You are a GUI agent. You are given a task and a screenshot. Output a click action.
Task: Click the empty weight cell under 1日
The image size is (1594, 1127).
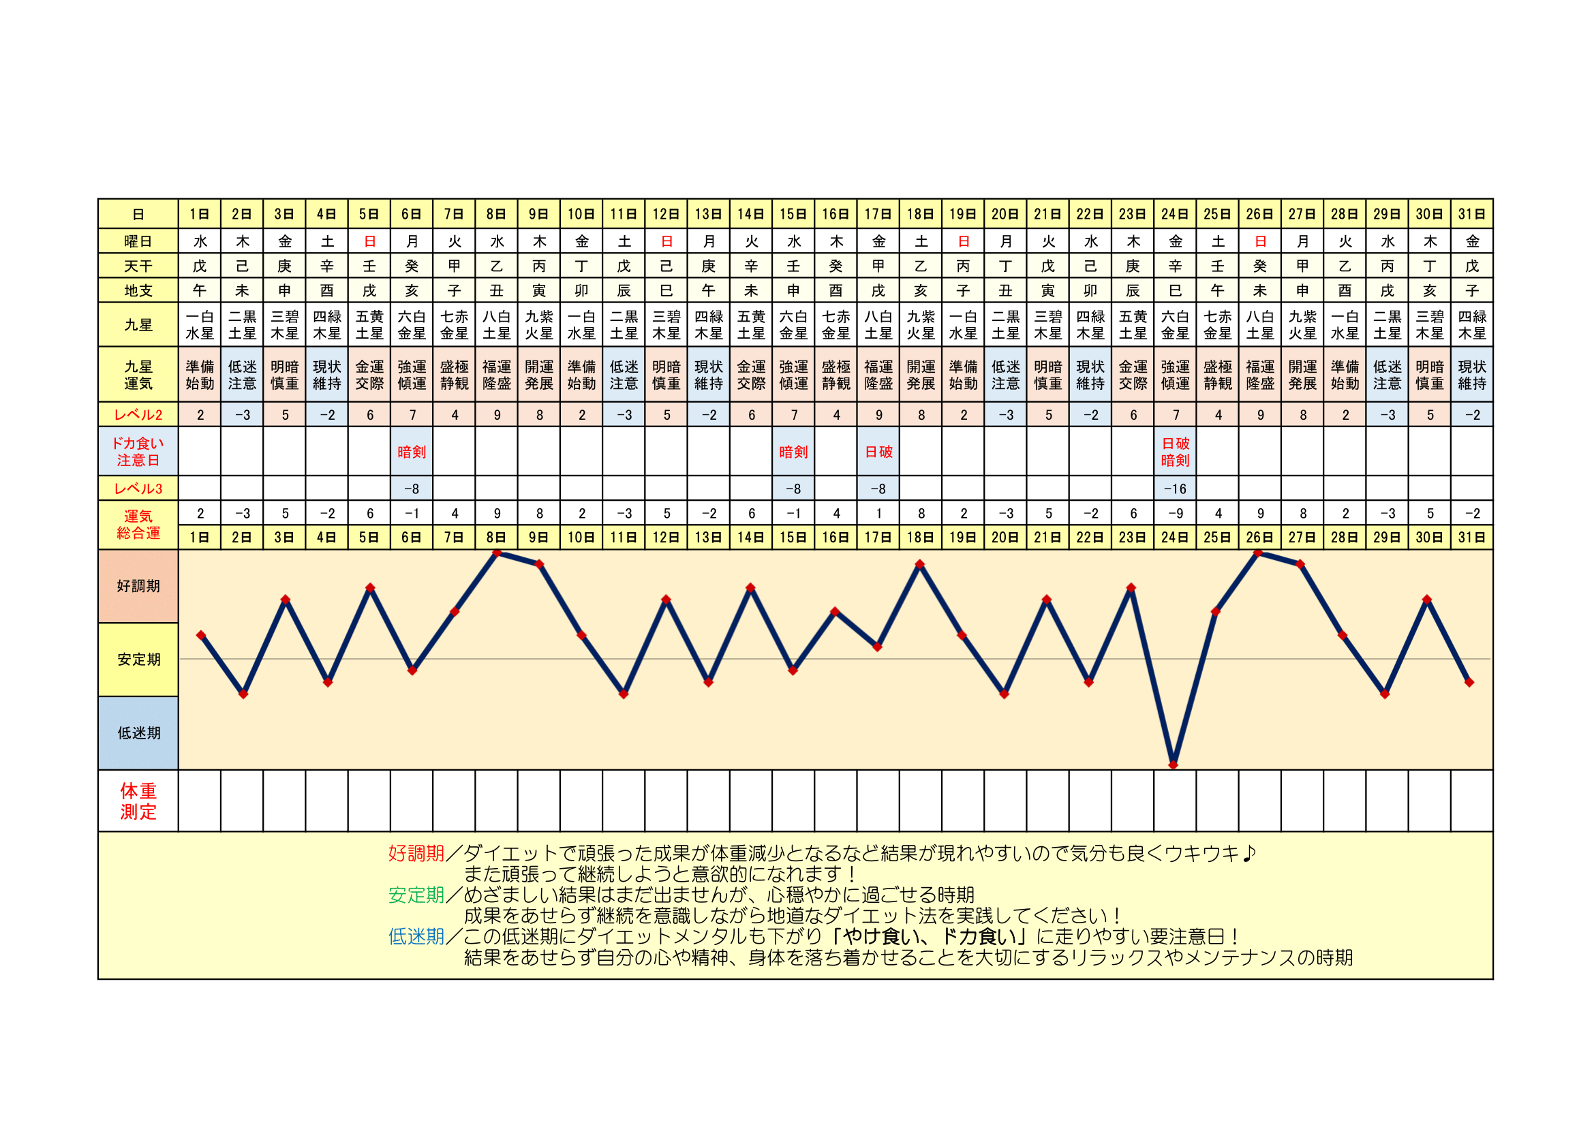200,801
